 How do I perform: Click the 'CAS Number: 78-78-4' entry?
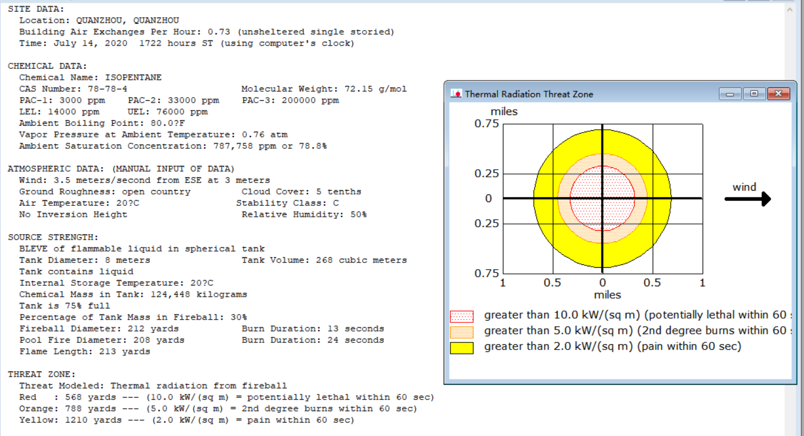click(x=73, y=89)
